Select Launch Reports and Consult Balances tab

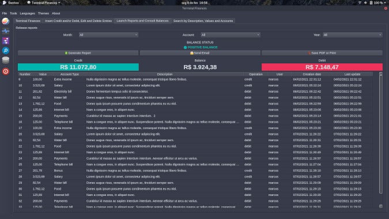coord(142,21)
